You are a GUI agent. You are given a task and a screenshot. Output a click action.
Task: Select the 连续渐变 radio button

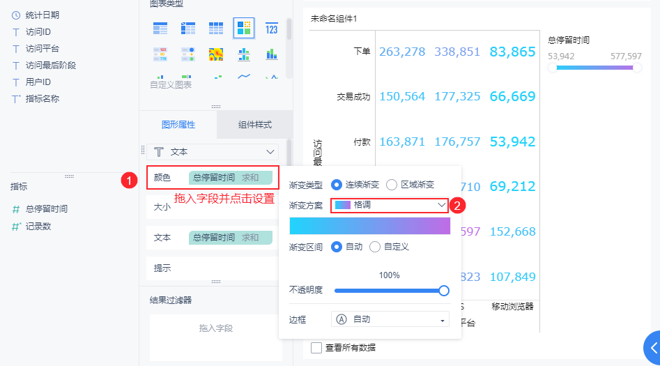337,185
